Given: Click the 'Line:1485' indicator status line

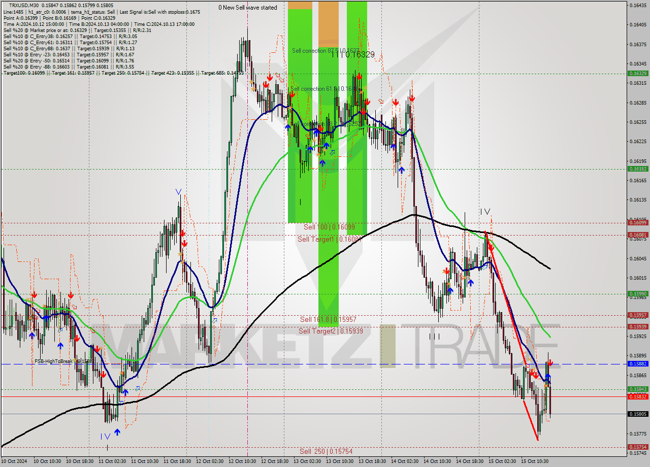Looking at the screenshot, I should [102, 12].
